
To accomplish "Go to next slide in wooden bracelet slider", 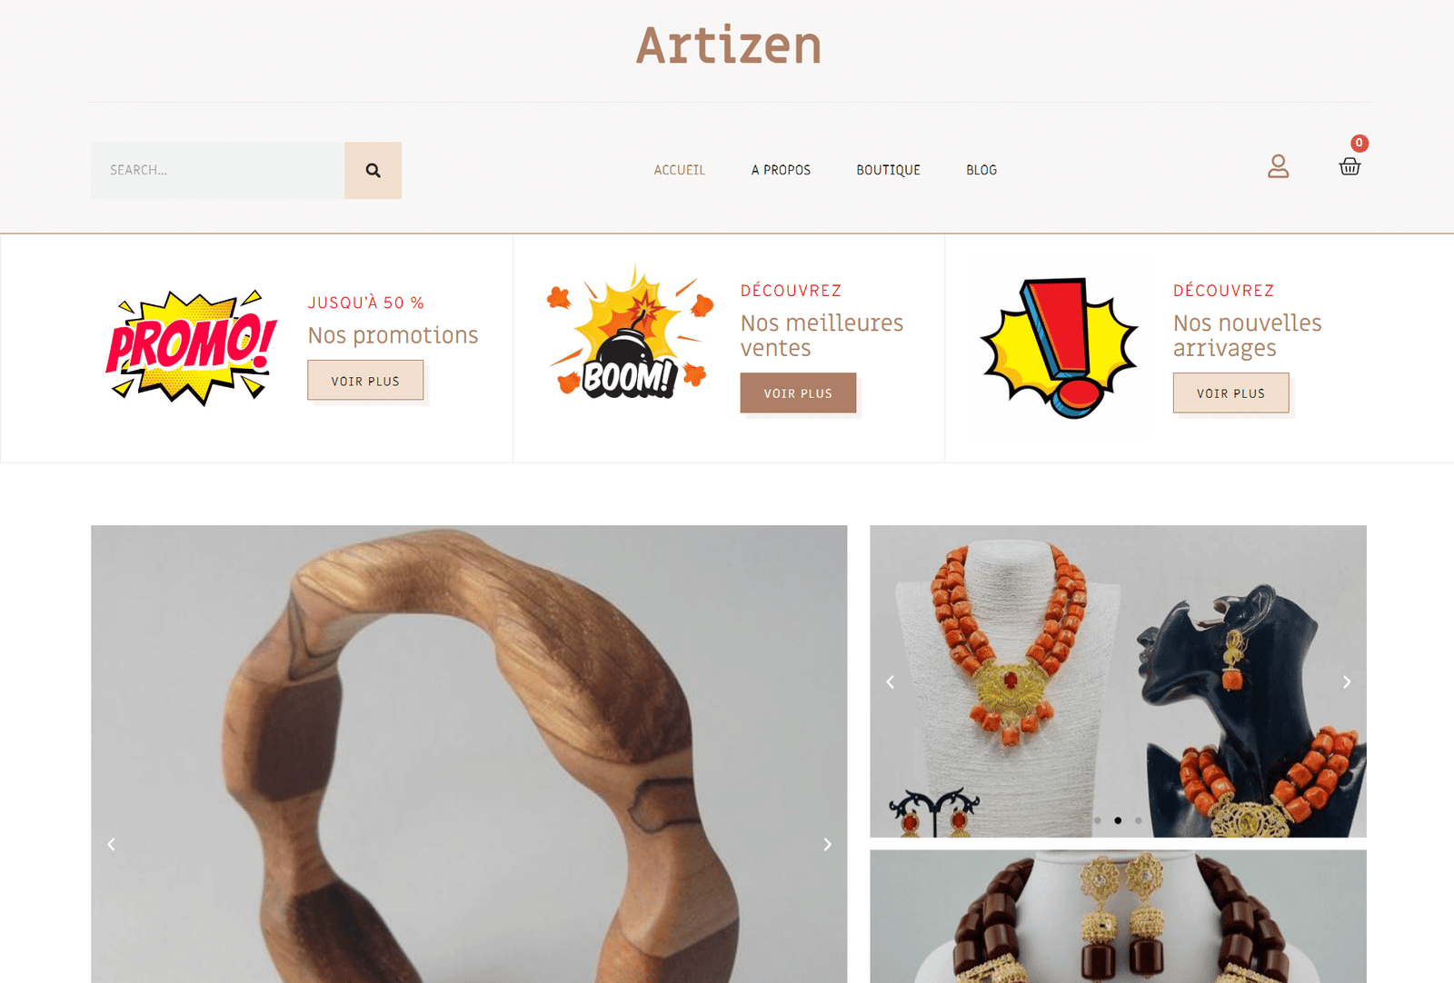I will [x=827, y=845].
